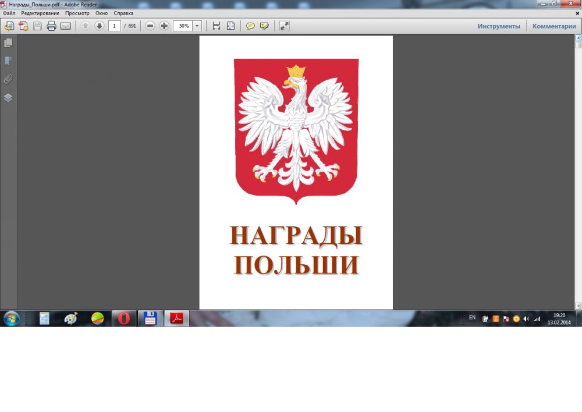Click the НАГРАДЫ ПОЛЬШИ title text

(296, 250)
